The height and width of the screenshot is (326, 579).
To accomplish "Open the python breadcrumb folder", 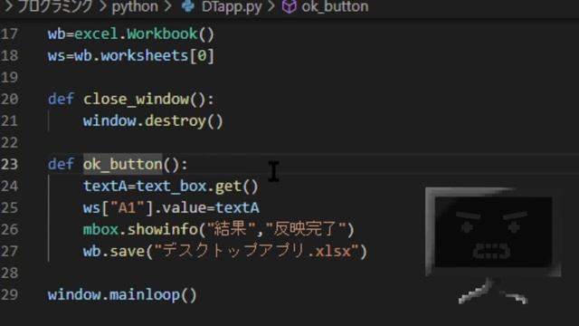I will pyautogui.click(x=135, y=6).
